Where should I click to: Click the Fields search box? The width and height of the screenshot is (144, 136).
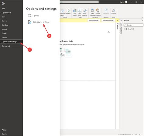click(133, 25)
